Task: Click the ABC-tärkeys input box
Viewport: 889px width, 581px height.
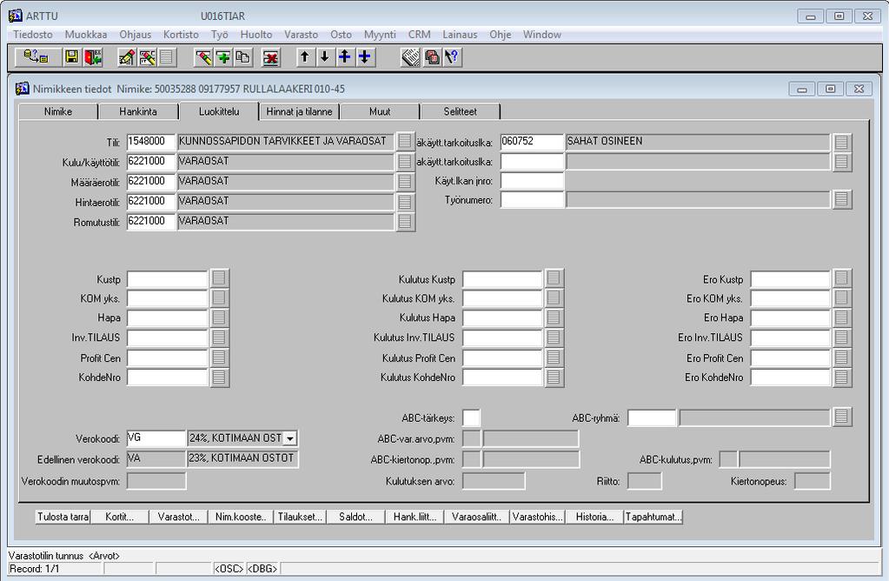Action: tap(471, 418)
